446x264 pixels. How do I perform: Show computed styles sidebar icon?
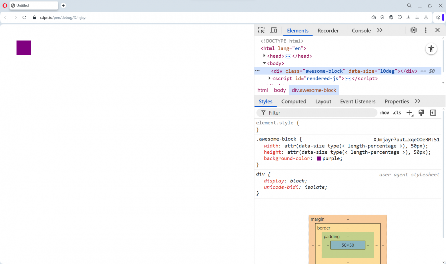click(x=433, y=113)
